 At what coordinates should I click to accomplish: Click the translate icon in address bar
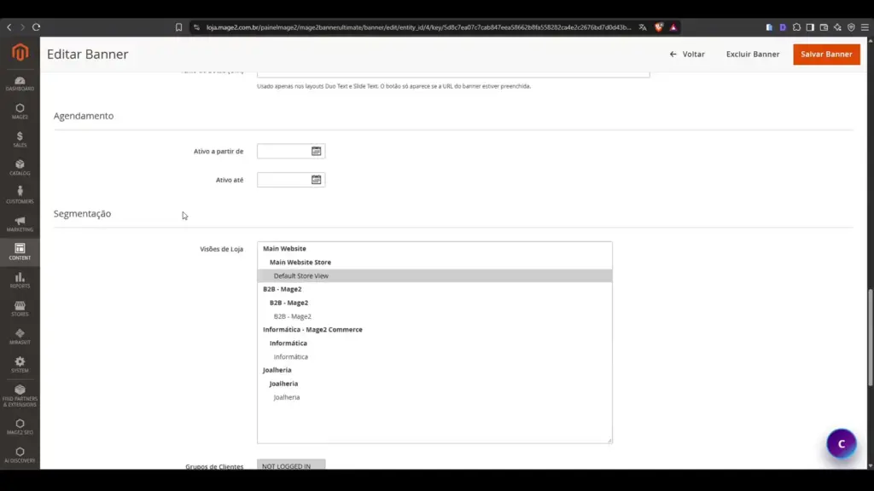643,26
